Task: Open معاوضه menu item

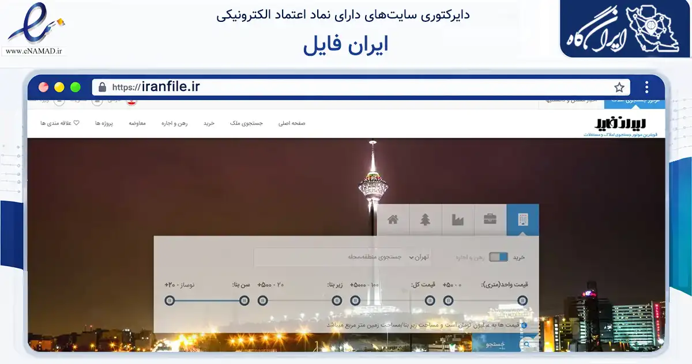Action: click(137, 123)
